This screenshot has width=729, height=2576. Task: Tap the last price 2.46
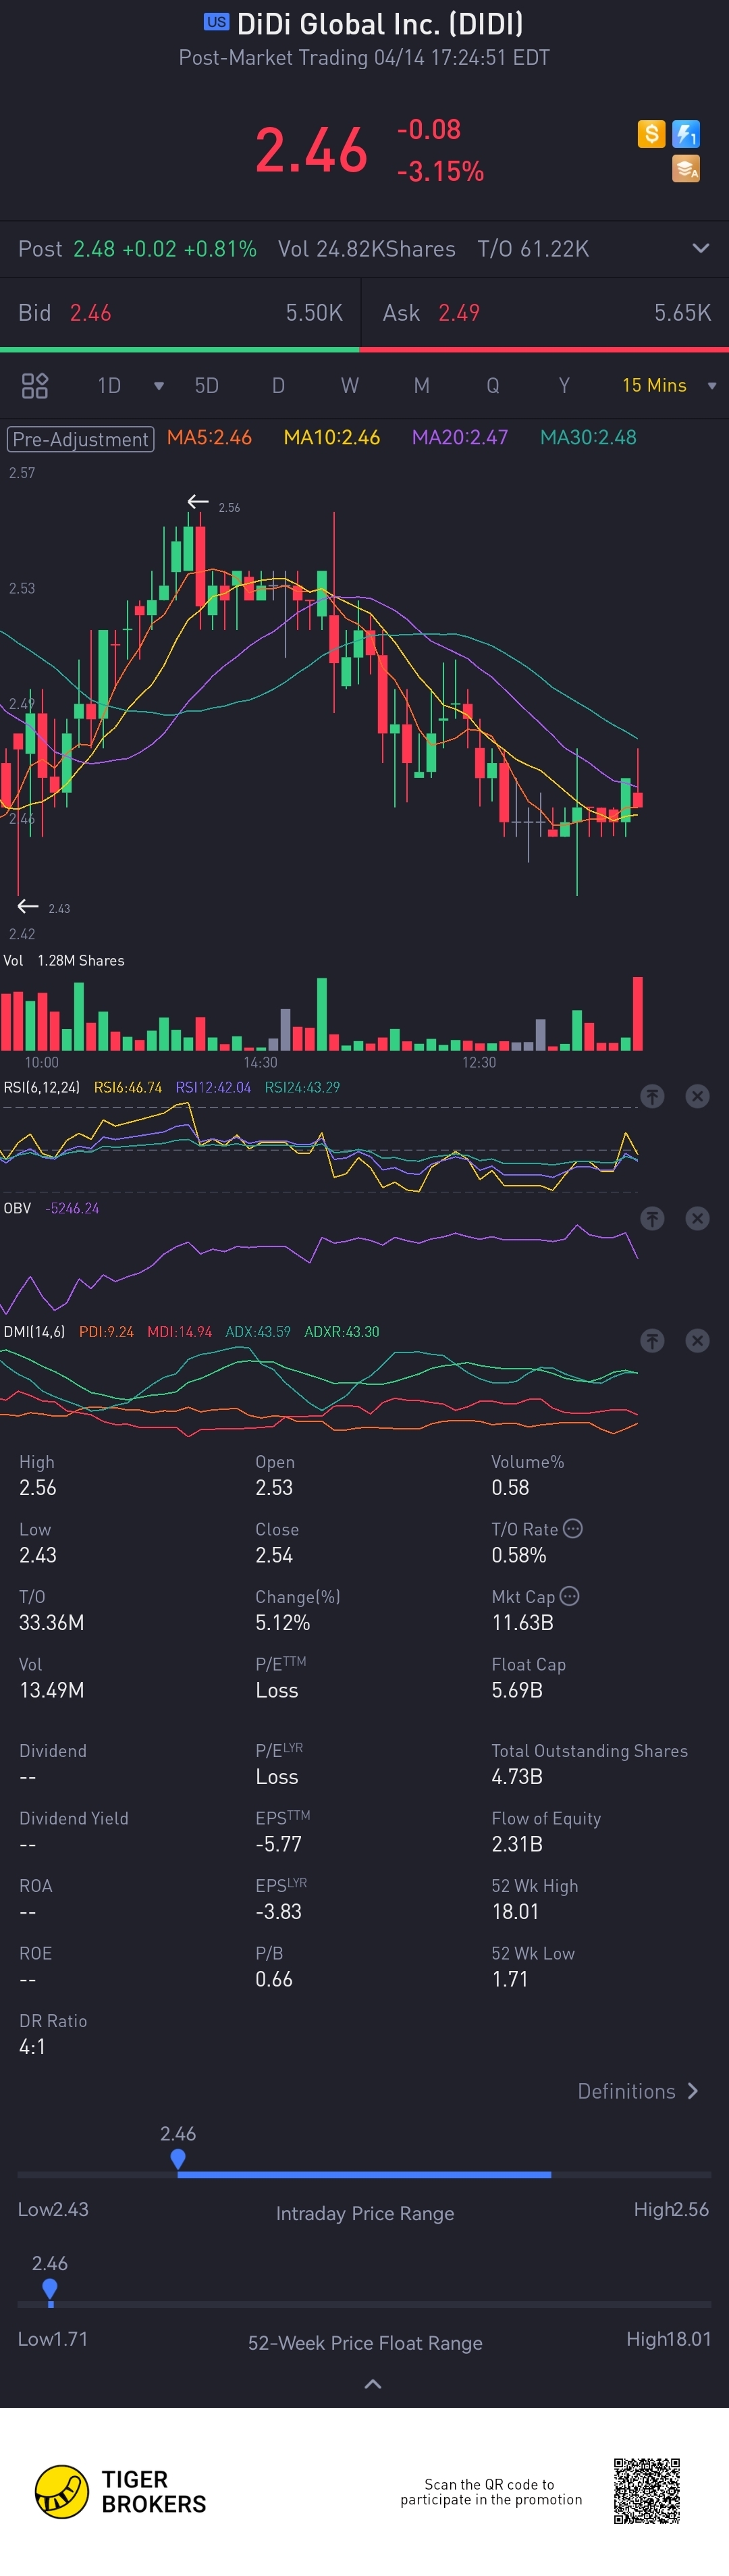tap(311, 150)
